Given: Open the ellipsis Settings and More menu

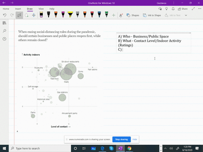Looking at the screenshot, I should [x=200, y=9].
